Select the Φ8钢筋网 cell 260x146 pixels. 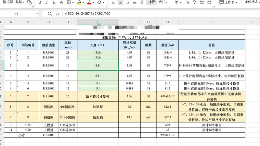(x=68, y=107)
